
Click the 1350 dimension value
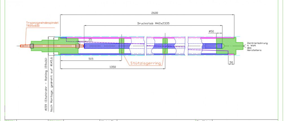click(x=113, y=67)
